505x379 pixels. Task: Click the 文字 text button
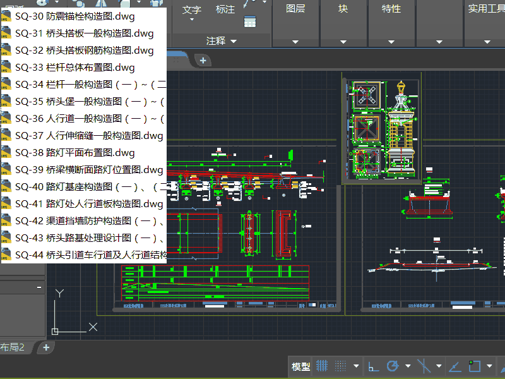click(x=191, y=9)
